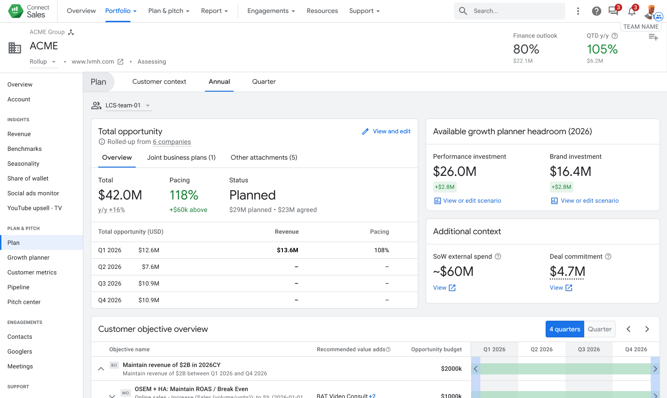Open the Rollup dropdown

[44, 62]
